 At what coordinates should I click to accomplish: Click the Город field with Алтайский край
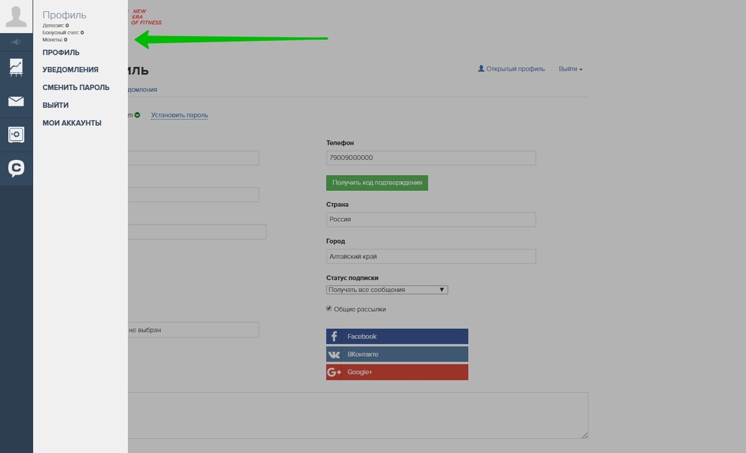click(431, 256)
